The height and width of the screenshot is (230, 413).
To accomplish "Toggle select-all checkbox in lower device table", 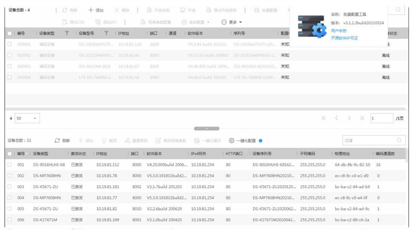I will point(10,154).
